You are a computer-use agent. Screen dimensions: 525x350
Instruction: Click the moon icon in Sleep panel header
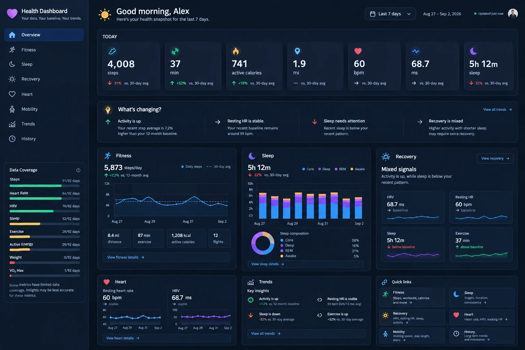252,156
